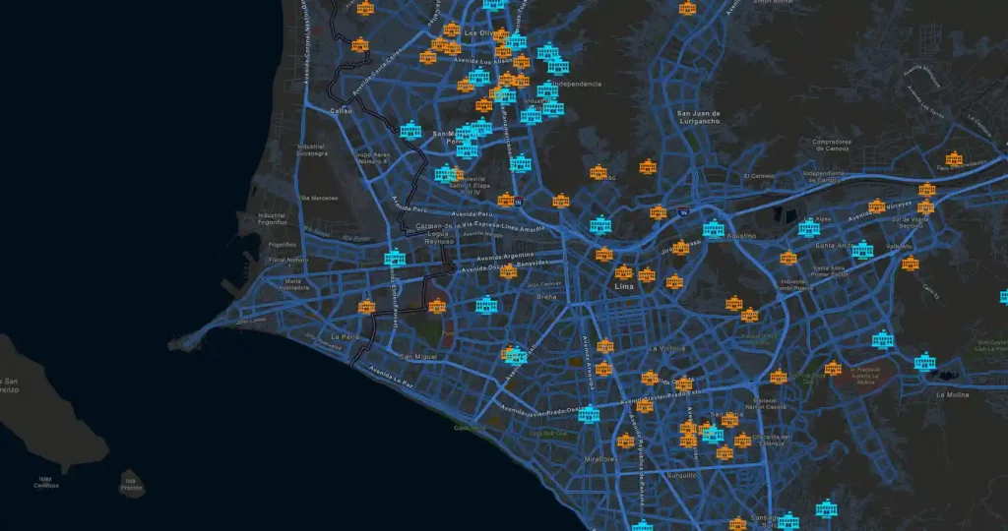Click the Avenida Argentina road label
The width and height of the screenshot is (1008, 531).
click(x=505, y=257)
